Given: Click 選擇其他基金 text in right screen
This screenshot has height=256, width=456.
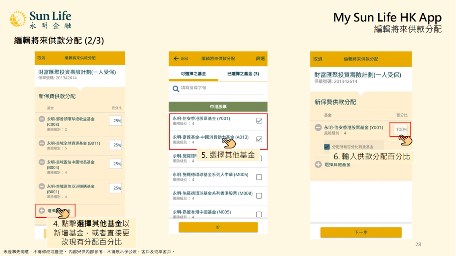Looking at the screenshot, I should click(337, 165).
